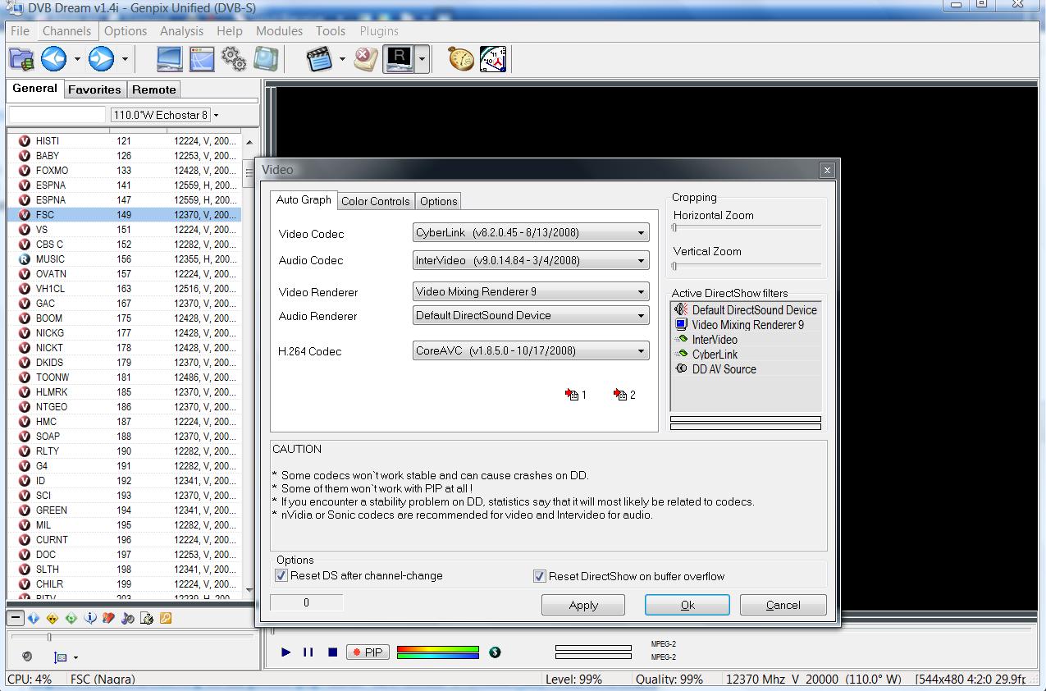Click the minus button in the bottom-left icon strip
The width and height of the screenshot is (1046, 691).
click(x=16, y=618)
